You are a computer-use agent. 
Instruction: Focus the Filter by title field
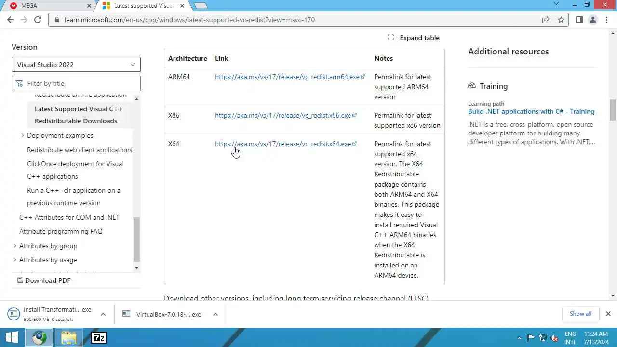(x=76, y=83)
